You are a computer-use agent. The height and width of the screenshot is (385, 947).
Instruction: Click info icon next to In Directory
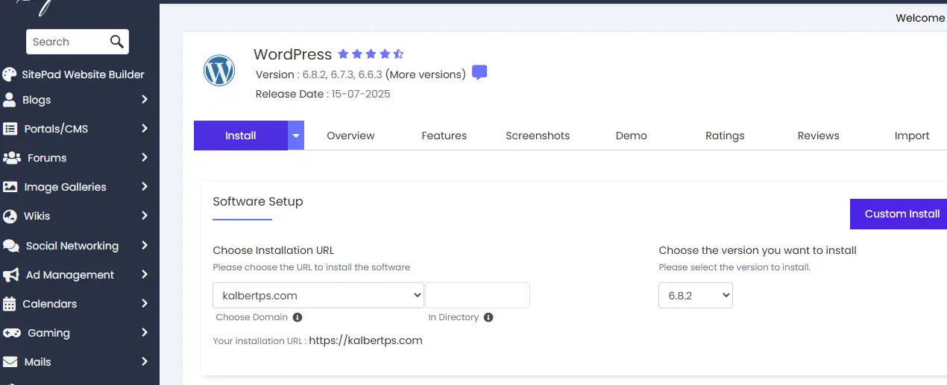488,317
